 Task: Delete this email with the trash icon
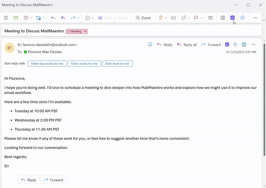click(6, 18)
